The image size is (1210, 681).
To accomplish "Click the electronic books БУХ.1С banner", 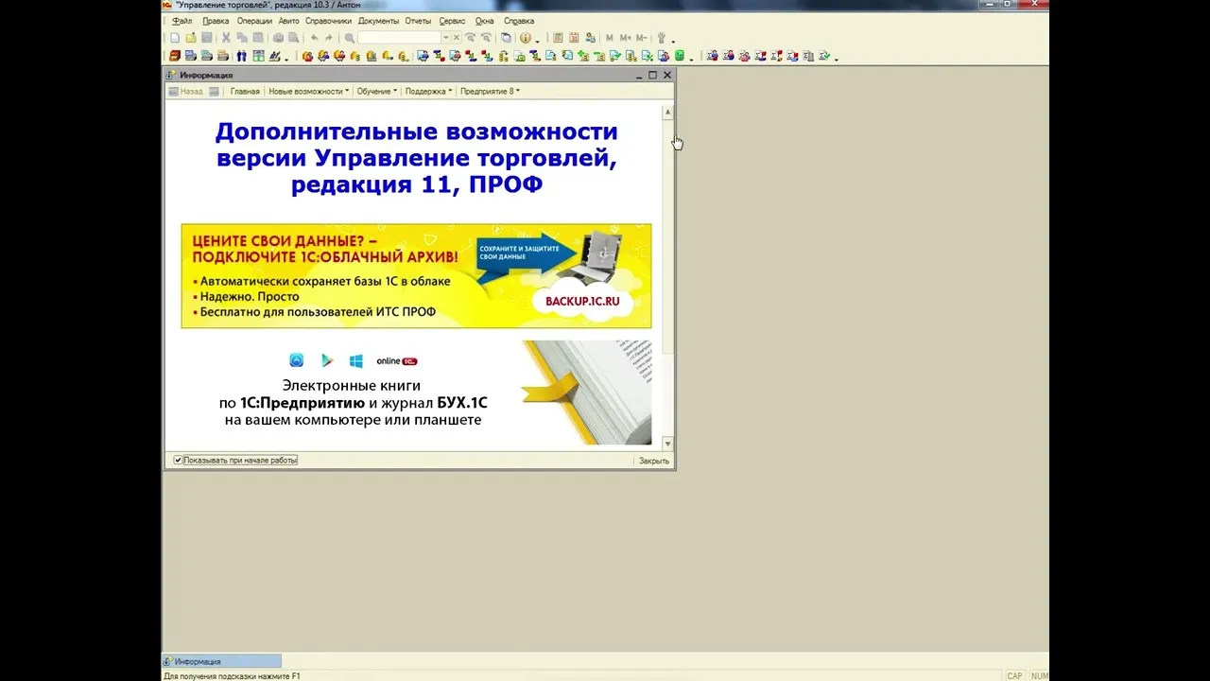I will tap(416, 393).
